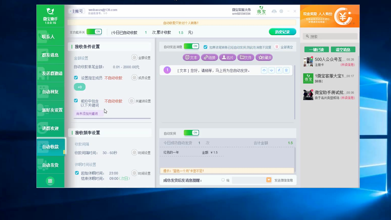Delete message 1 with trash icon
The height and width of the screenshot is (220, 391).
pos(286,70)
